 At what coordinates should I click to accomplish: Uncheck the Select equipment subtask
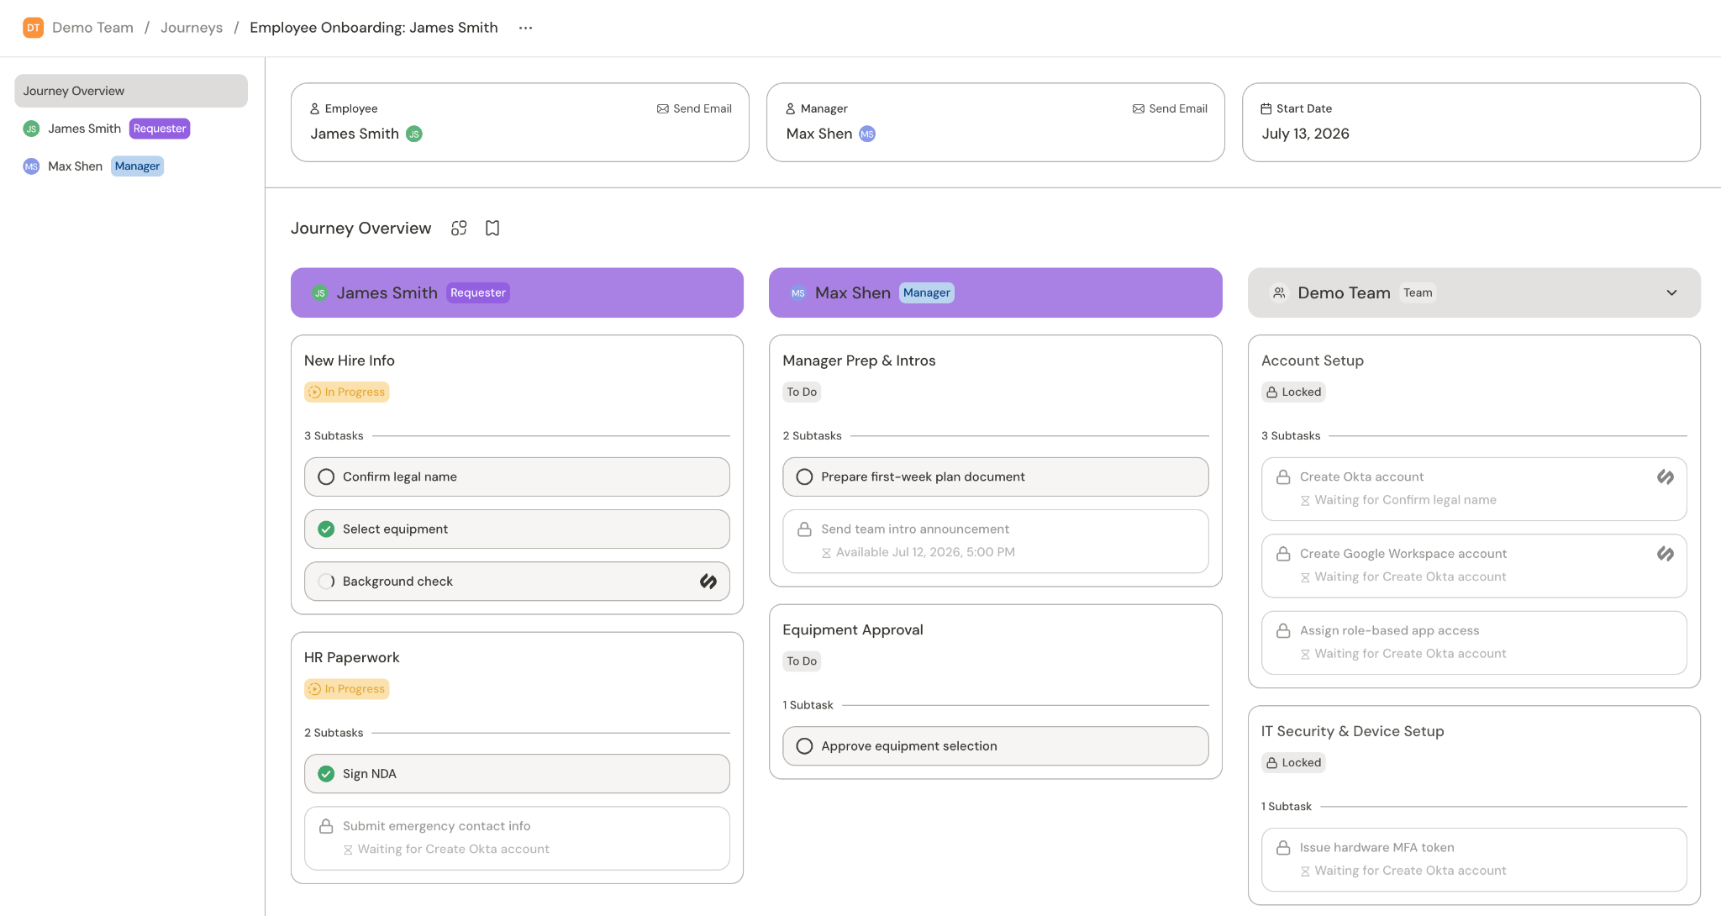coord(326,529)
